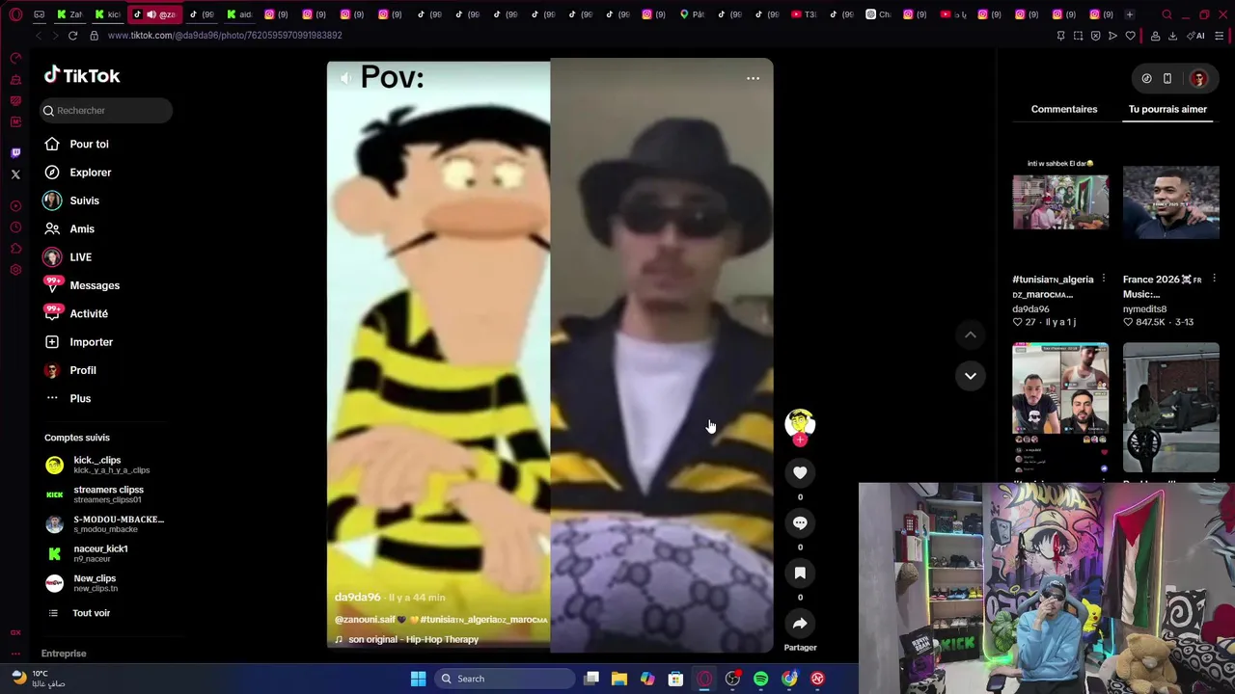Expand Tout voir in followed accounts
The width and height of the screenshot is (1235, 694).
click(79, 613)
